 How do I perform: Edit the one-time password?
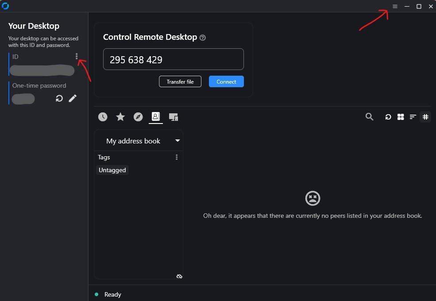point(73,98)
